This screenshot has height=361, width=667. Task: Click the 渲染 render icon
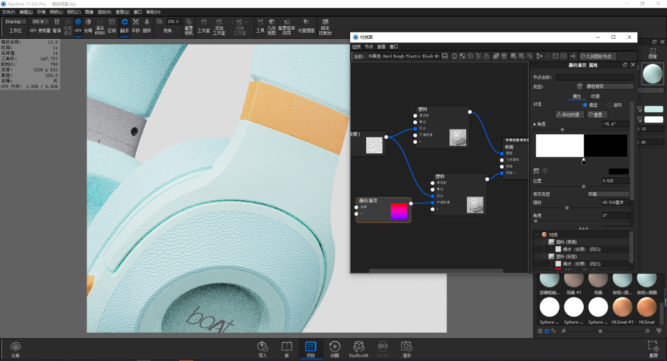[x=406, y=349]
